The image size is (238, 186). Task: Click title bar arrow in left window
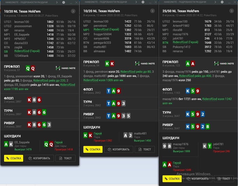[x=57, y=2]
